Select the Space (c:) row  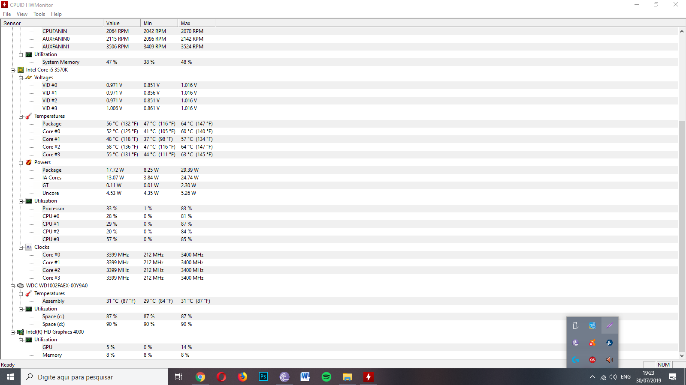pos(339,316)
